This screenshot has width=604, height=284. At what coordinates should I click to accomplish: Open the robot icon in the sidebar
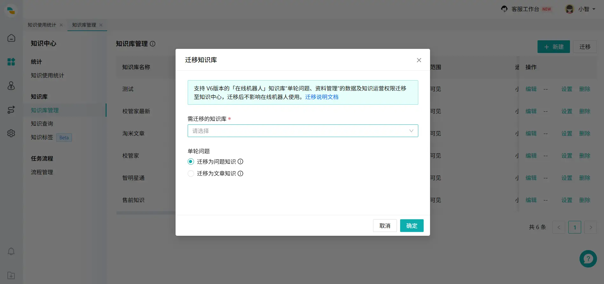point(11,86)
